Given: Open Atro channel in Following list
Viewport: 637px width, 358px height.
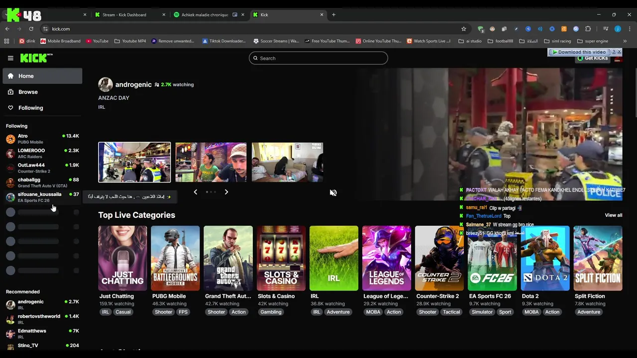Looking at the screenshot, I should [x=42, y=139].
